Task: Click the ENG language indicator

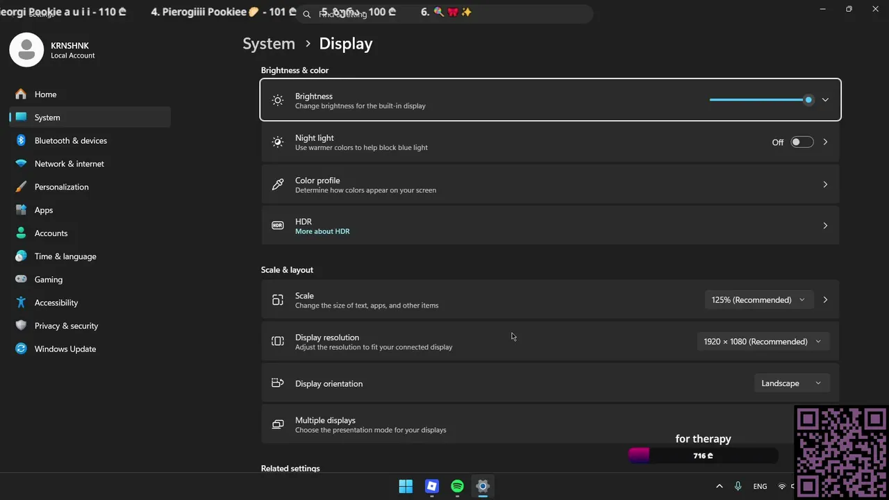Action: [760, 487]
